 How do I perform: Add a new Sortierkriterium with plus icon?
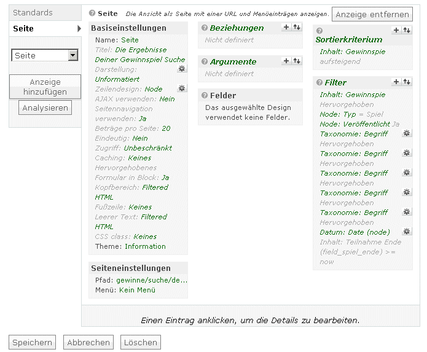(x=396, y=30)
